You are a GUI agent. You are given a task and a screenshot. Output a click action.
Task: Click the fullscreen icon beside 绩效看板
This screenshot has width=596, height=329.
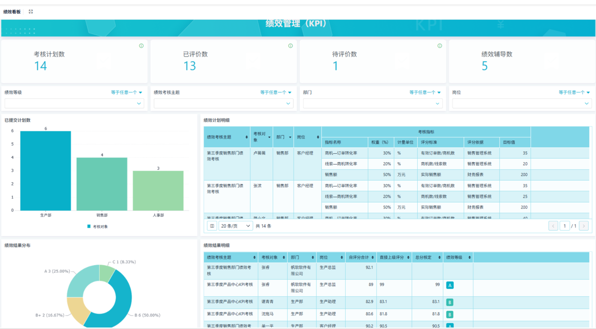[31, 11]
